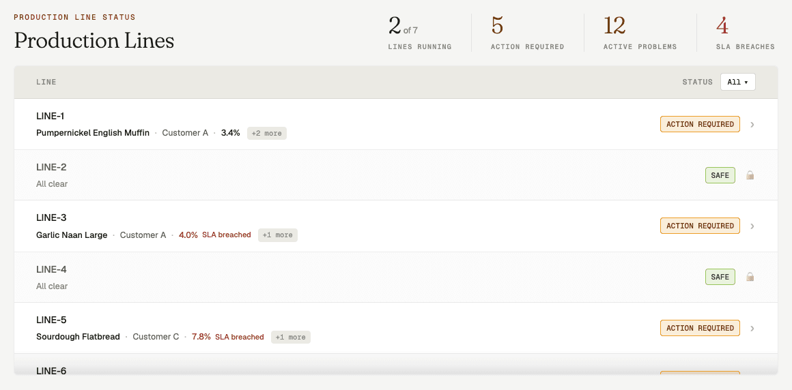The height and width of the screenshot is (390, 792).
Task: Click the ACTION REQUIRED badge for LINE-5
Action: pyautogui.click(x=700, y=328)
